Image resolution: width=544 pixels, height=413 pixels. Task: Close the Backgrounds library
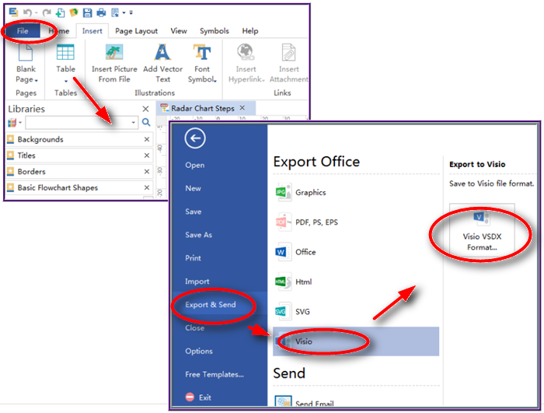(x=147, y=140)
